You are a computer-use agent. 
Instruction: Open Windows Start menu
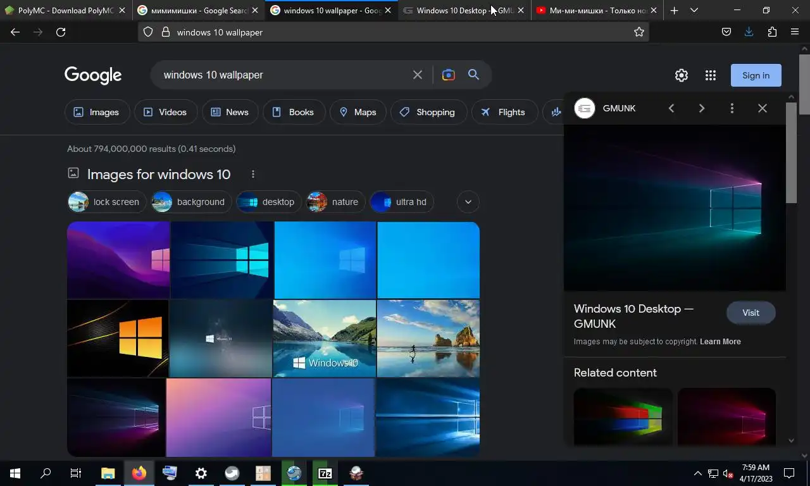pyautogui.click(x=15, y=473)
